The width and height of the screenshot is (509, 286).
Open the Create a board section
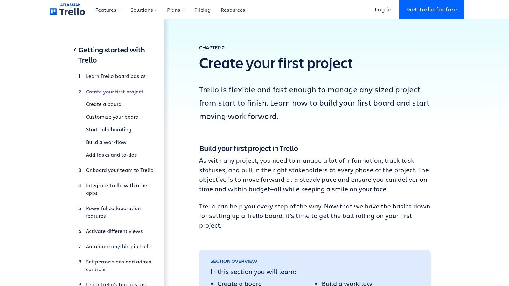tap(103, 104)
